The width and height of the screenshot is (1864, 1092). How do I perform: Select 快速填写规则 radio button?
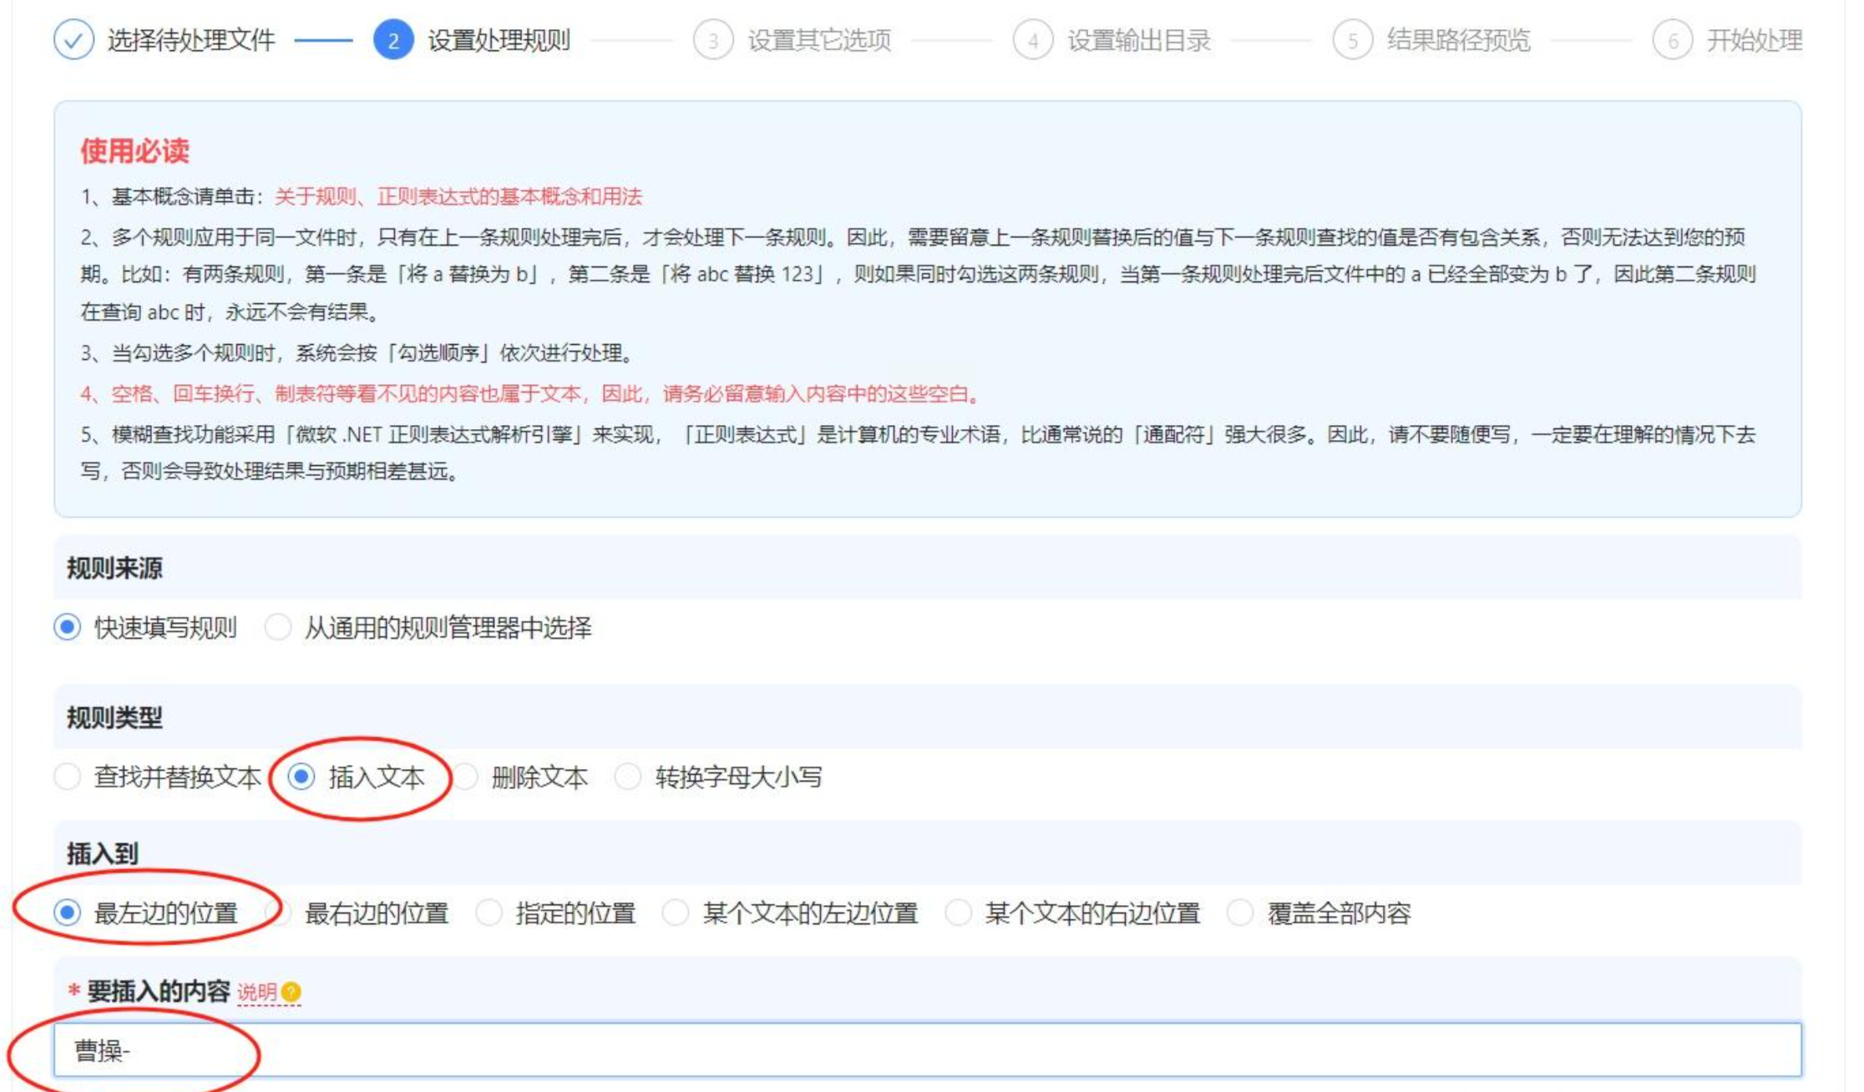click(x=68, y=627)
